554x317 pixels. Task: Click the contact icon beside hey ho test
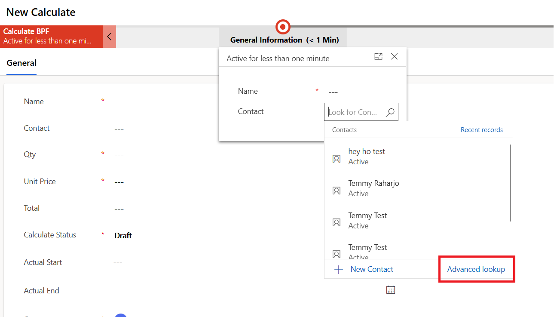coord(337,159)
